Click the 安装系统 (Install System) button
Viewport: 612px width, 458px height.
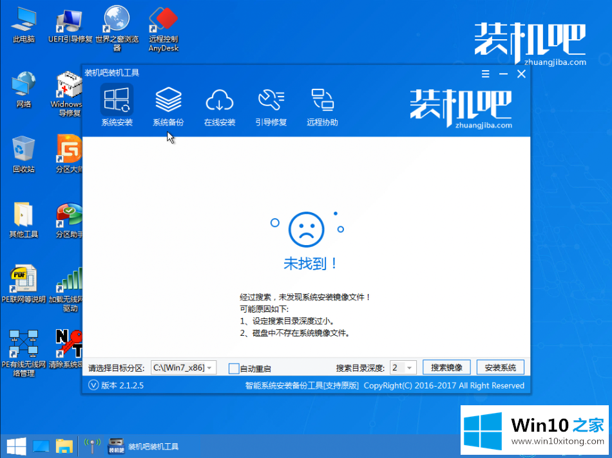[500, 368]
